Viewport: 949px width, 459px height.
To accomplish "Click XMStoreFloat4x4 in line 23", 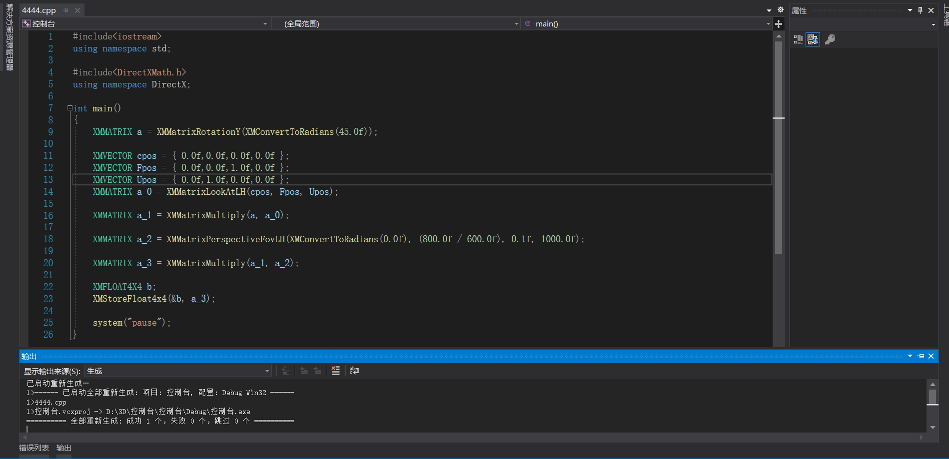I will [x=129, y=299].
